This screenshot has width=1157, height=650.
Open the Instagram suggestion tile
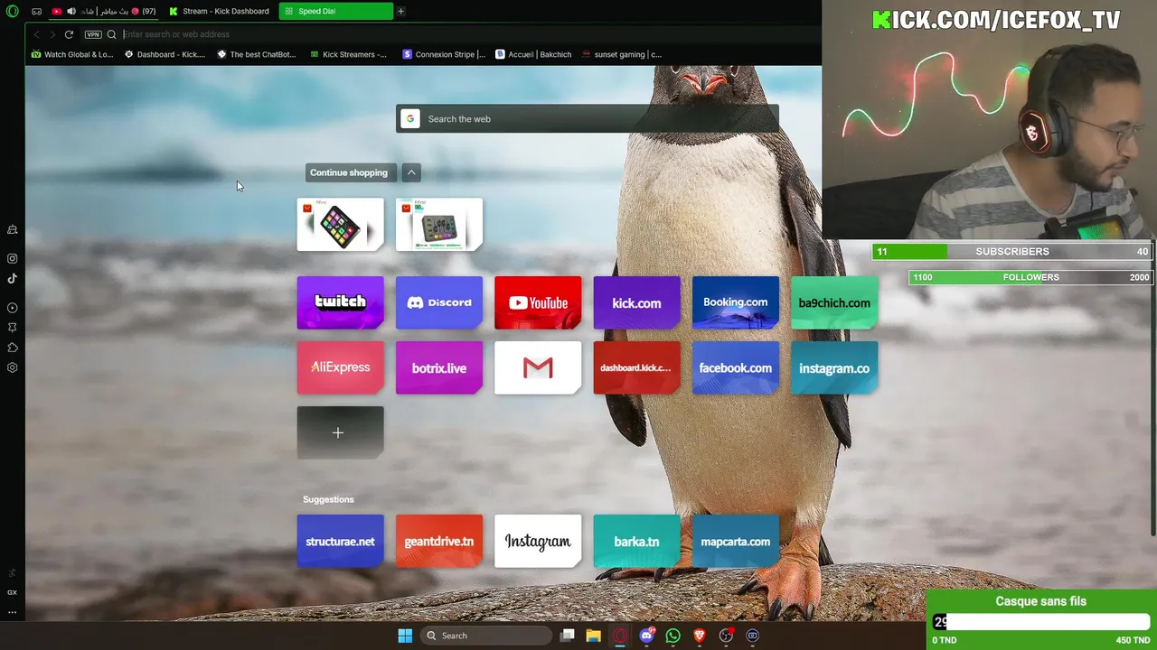[x=538, y=542]
